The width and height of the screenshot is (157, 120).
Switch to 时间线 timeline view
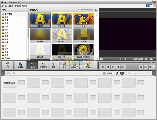(x=108, y=73)
